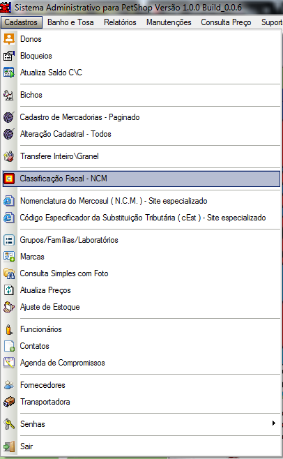Open the Relatórios menu

pos(120,22)
